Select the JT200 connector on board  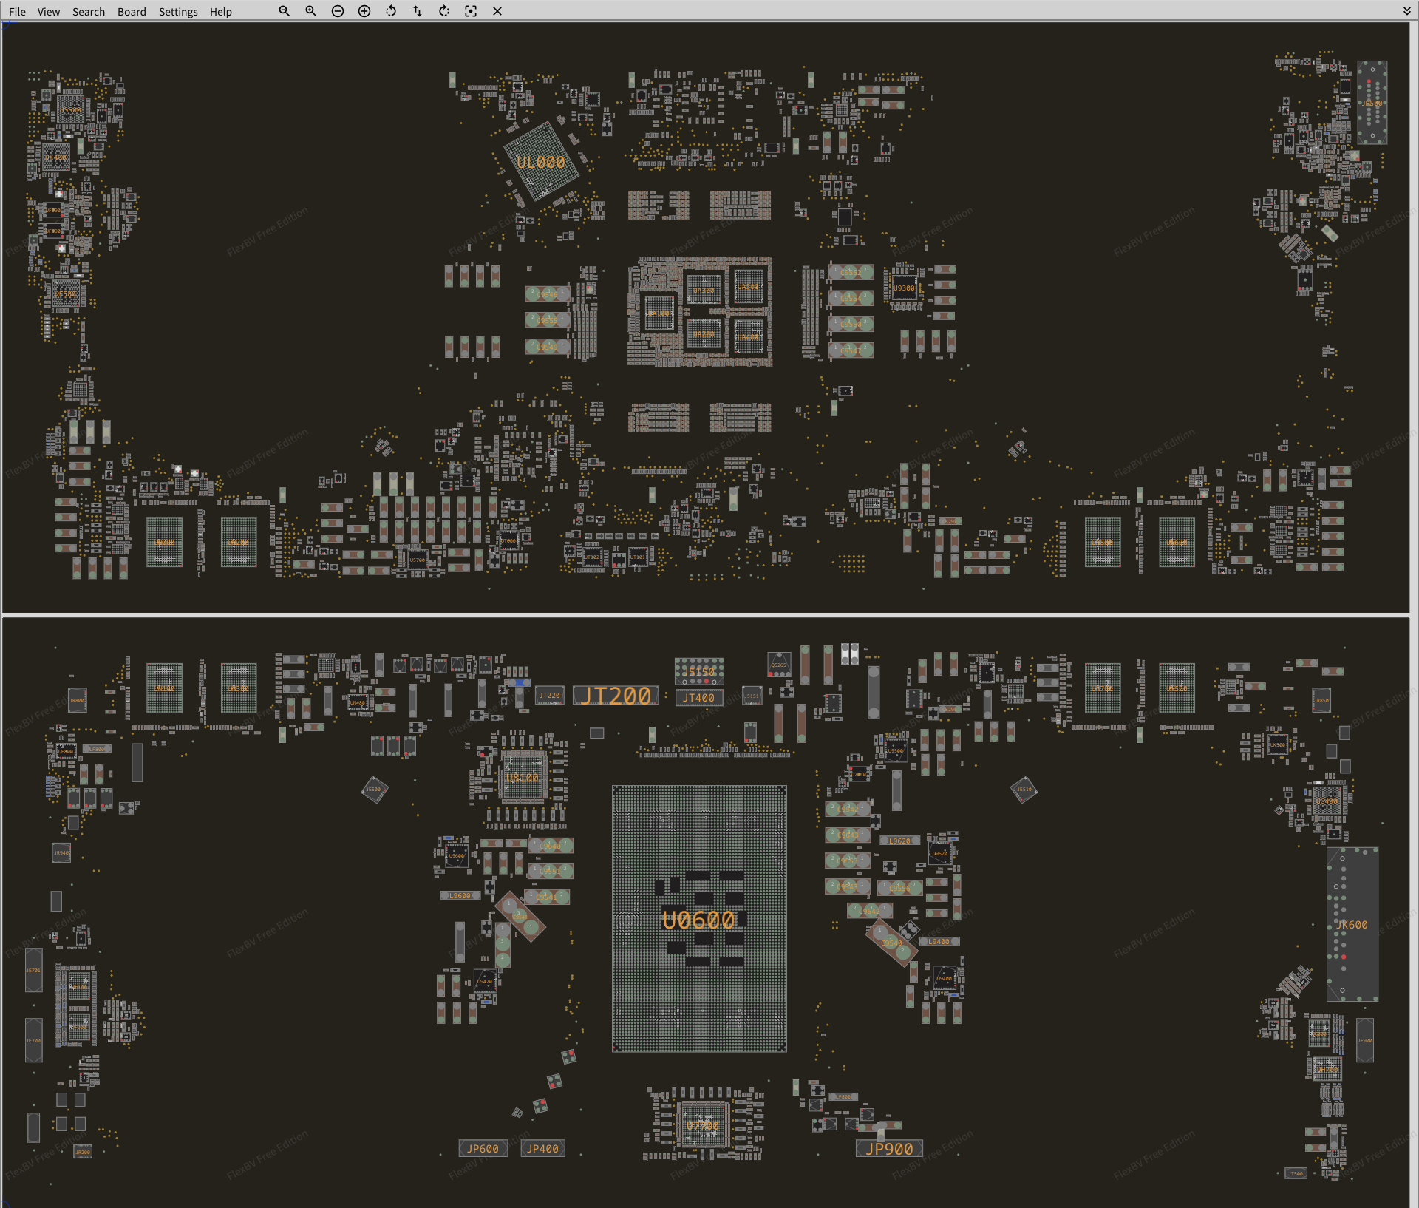click(616, 696)
